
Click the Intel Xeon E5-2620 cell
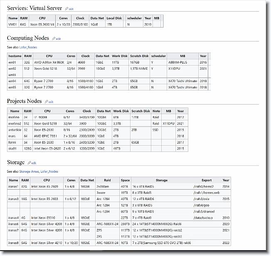click(47, 149)
